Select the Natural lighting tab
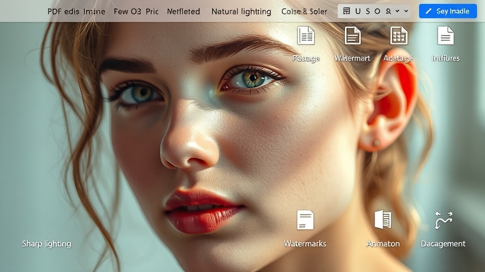485x272 pixels. coord(241,11)
